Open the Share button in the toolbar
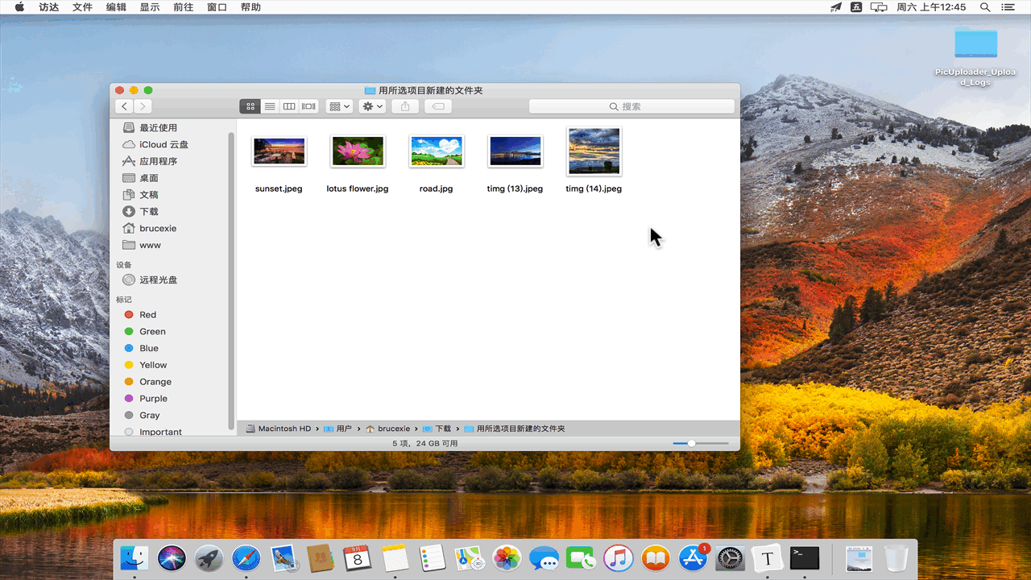The image size is (1031, 580). click(404, 106)
